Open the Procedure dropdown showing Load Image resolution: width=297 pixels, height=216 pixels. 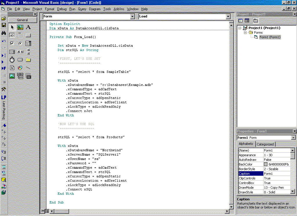click(228, 17)
